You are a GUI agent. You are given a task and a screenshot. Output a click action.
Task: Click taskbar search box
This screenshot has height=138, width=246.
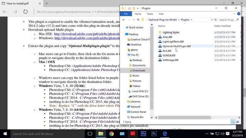coord(47,134)
